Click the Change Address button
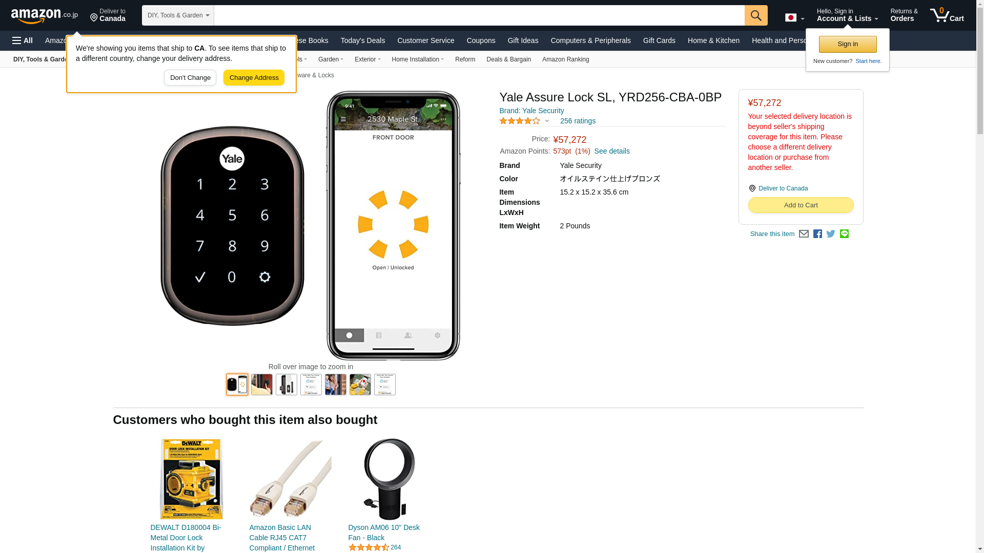Image resolution: width=984 pixels, height=553 pixels. click(254, 78)
